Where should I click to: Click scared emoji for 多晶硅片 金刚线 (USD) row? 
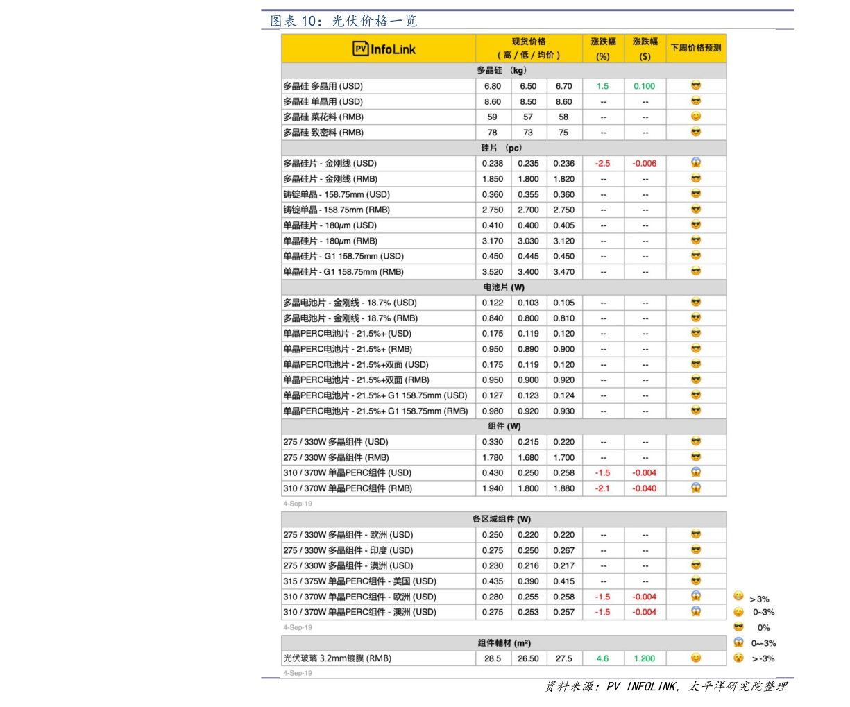[x=696, y=162]
